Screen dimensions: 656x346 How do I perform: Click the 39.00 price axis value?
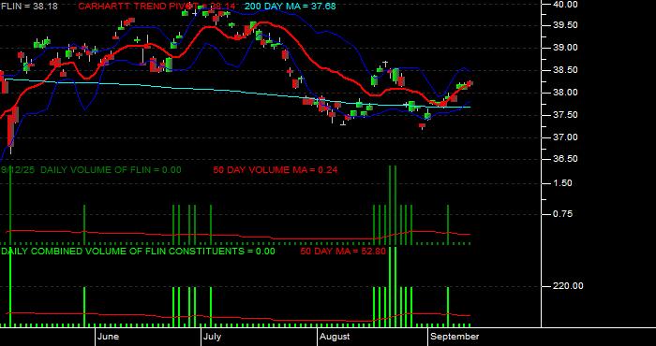point(566,48)
